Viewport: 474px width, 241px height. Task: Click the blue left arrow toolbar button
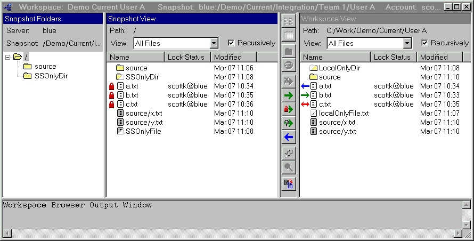pos(288,137)
